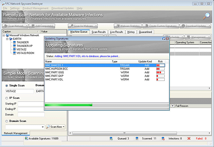The width and height of the screenshot is (214, 147).
Task: Open the Domain Scan combo box
Action: click(x=42, y=127)
